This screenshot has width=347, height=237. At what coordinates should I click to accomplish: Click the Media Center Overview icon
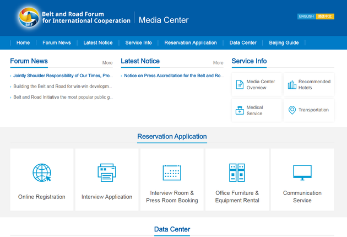240,85
